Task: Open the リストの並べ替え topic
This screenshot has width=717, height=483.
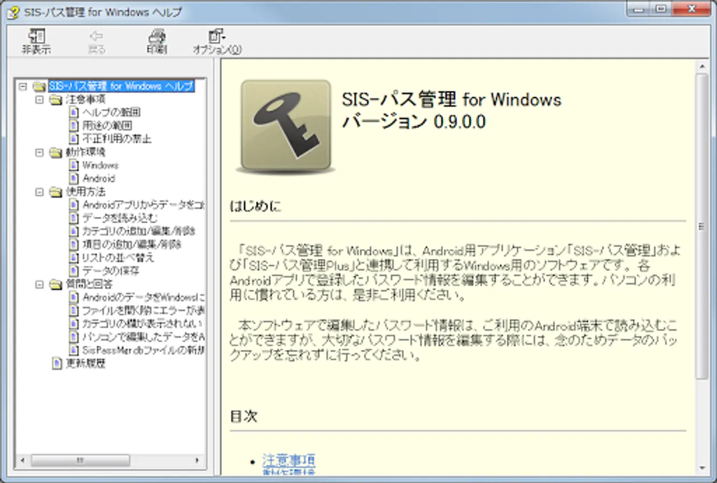Action: pos(118,258)
